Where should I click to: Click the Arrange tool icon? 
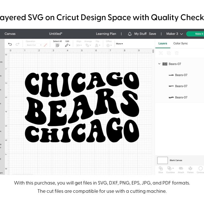tap(87, 45)
